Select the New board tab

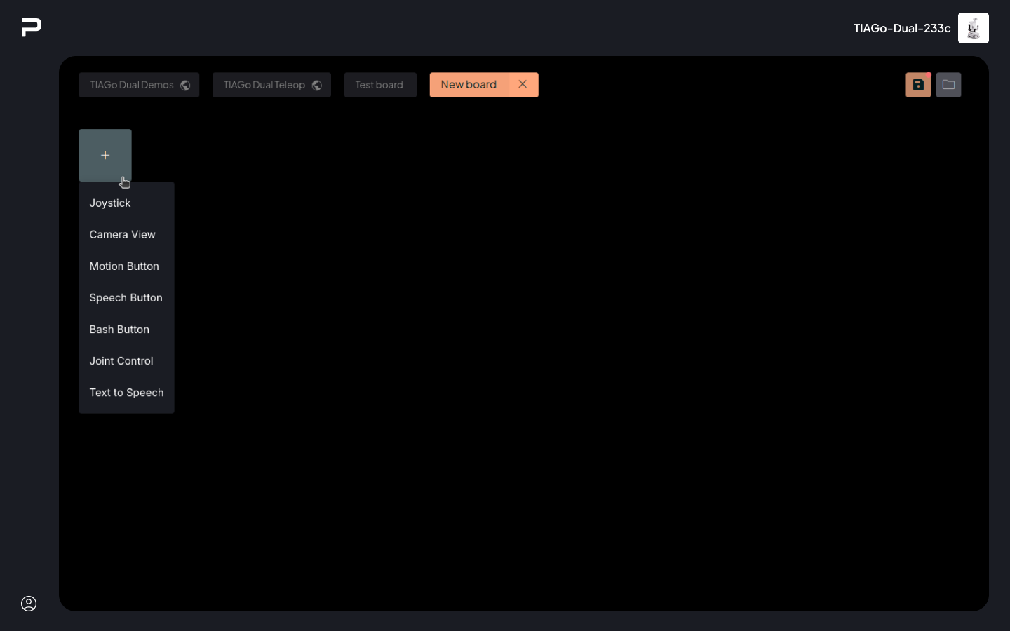469,85
